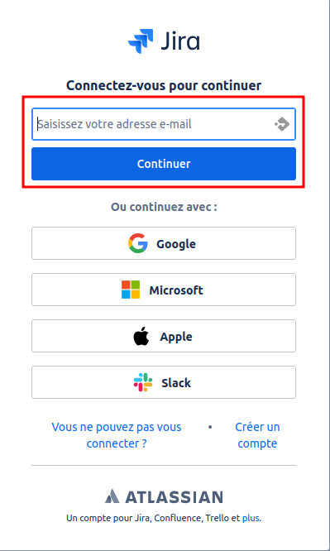
Task: Focus the email address input field
Action: 164,124
